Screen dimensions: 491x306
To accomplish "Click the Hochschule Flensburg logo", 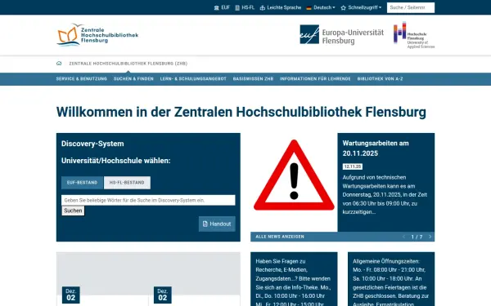I will [x=414, y=35].
